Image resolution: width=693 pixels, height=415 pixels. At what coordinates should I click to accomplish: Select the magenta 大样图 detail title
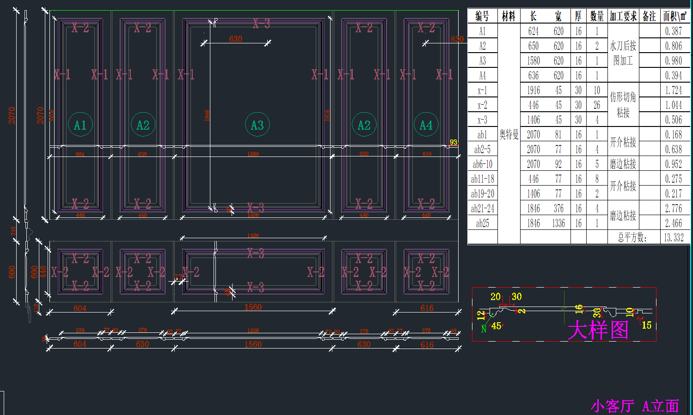(598, 331)
